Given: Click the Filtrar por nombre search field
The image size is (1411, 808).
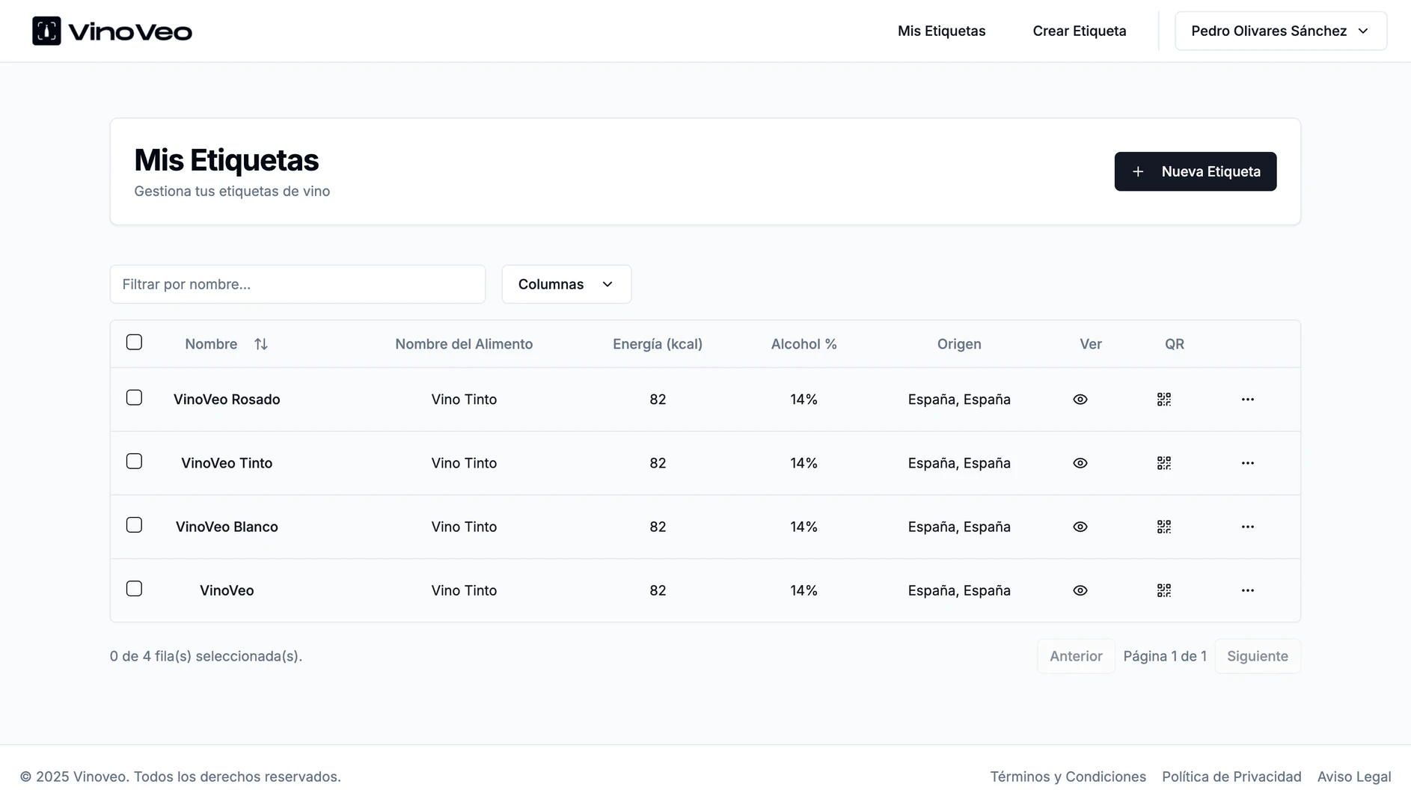Looking at the screenshot, I should pos(297,284).
